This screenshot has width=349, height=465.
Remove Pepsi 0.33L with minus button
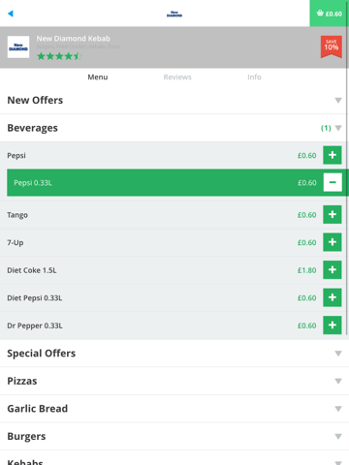tap(333, 182)
